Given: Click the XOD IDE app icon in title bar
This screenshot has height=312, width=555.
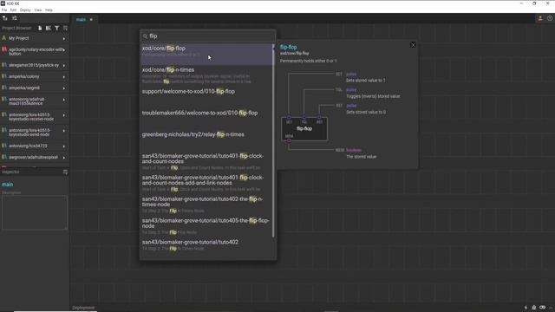Looking at the screenshot, I should pyautogui.click(x=3, y=3).
